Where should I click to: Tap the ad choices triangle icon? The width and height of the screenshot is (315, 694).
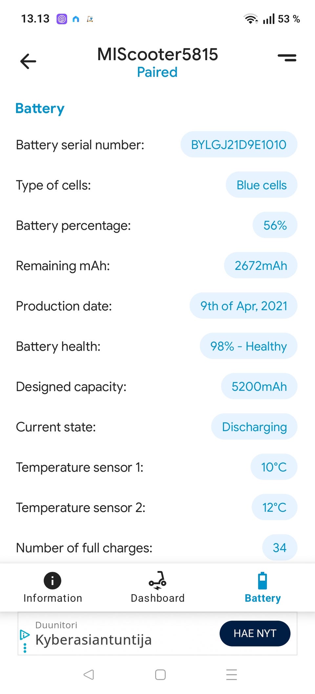point(25,634)
